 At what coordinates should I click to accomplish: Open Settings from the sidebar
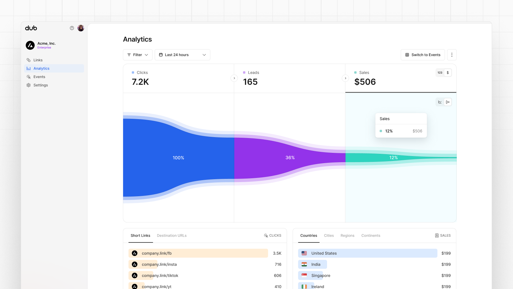(x=41, y=85)
